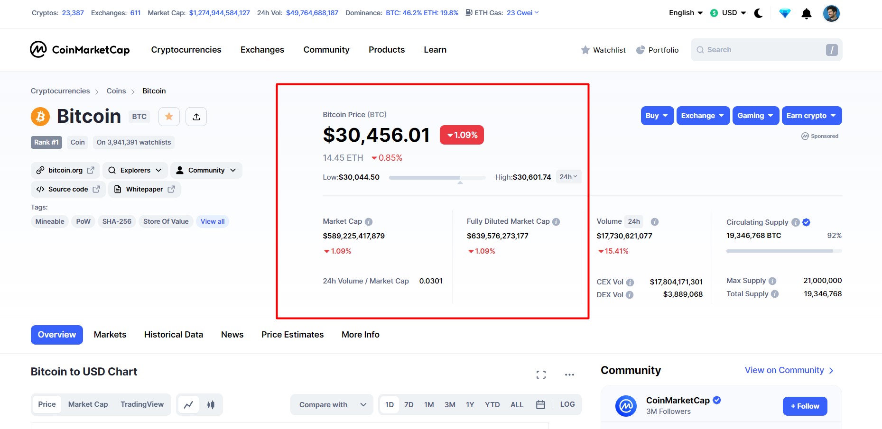The image size is (882, 429).
Task: Click CEX Vol info icon
Action: [630, 282]
